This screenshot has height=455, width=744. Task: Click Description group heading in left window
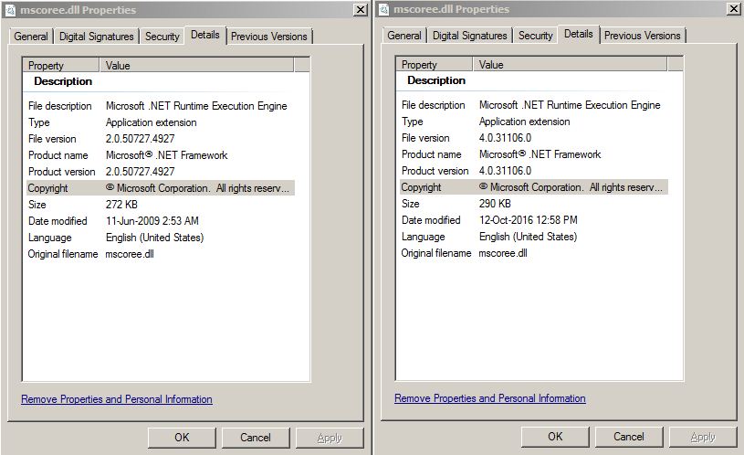[x=63, y=81]
